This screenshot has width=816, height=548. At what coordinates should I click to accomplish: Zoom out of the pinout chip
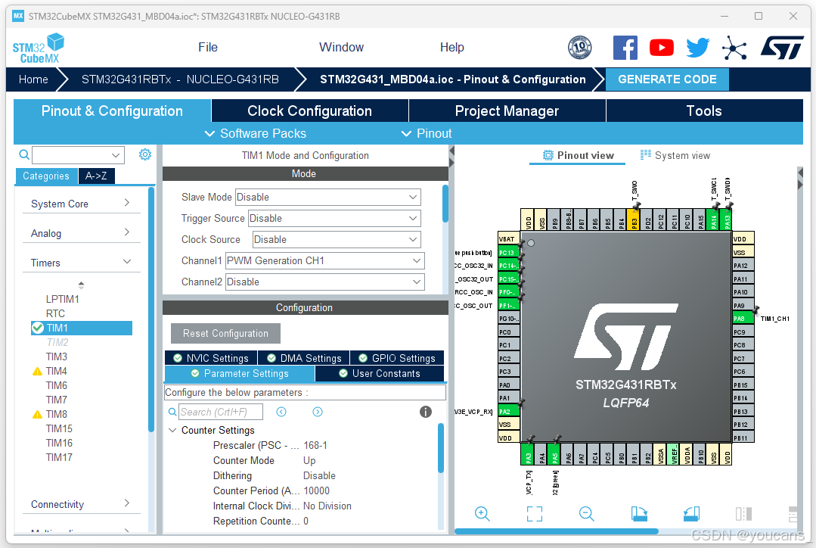click(x=587, y=514)
